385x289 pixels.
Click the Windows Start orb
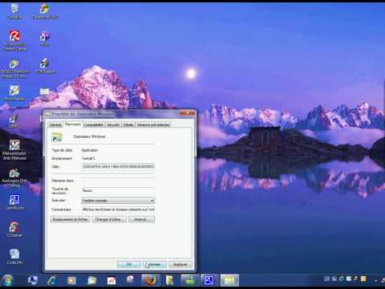coord(7,280)
